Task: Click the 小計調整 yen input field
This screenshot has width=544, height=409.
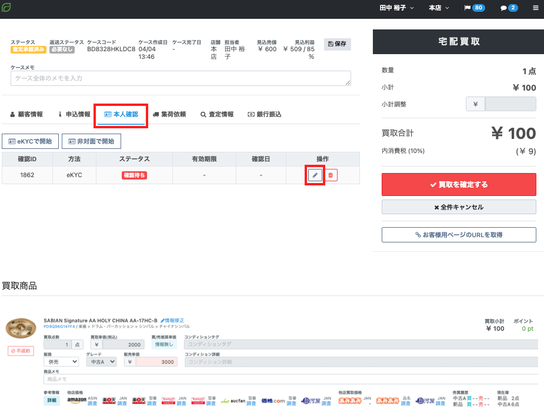Action: 510,104
